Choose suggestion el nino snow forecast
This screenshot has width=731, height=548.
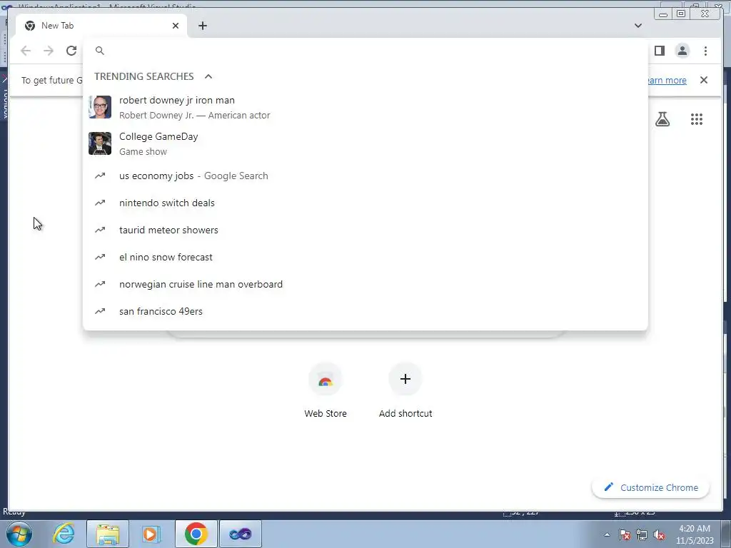(365, 257)
